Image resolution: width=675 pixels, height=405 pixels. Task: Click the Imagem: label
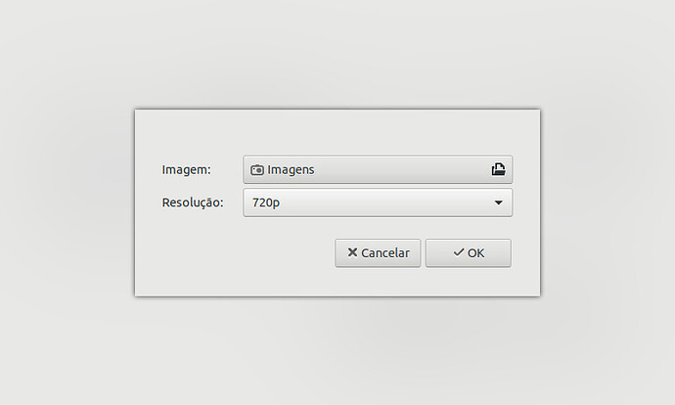pos(187,169)
